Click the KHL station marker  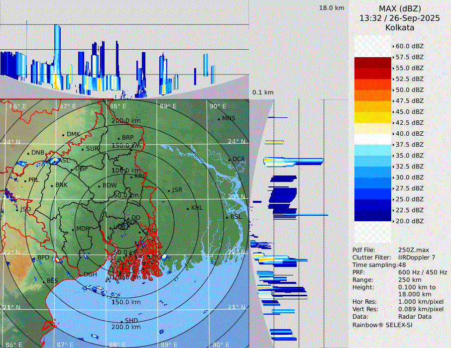188,208
